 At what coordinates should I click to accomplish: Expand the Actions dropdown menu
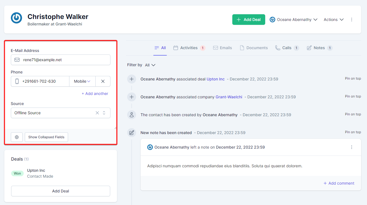tap(334, 20)
